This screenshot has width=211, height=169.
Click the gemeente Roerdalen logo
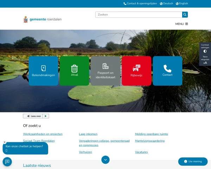[42, 19]
